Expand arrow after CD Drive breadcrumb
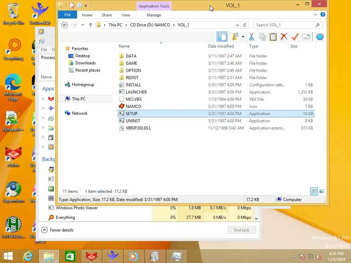Screen dimensions: 351x263 pos(174,25)
